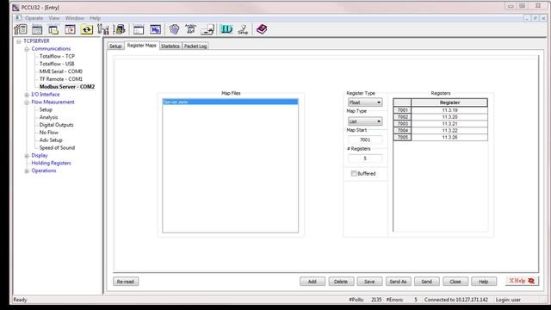Expand the Display tree node
The width and height of the screenshot is (551, 310).
(27, 155)
